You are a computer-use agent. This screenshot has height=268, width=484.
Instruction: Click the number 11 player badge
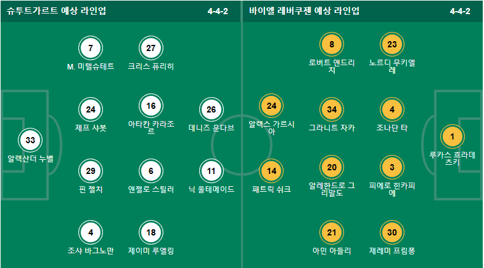coord(211,171)
